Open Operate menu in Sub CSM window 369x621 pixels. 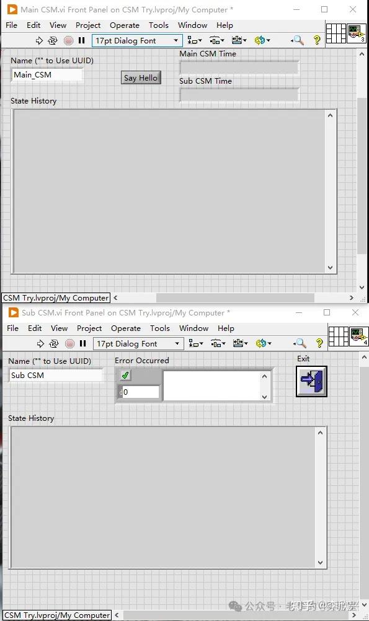pos(126,328)
